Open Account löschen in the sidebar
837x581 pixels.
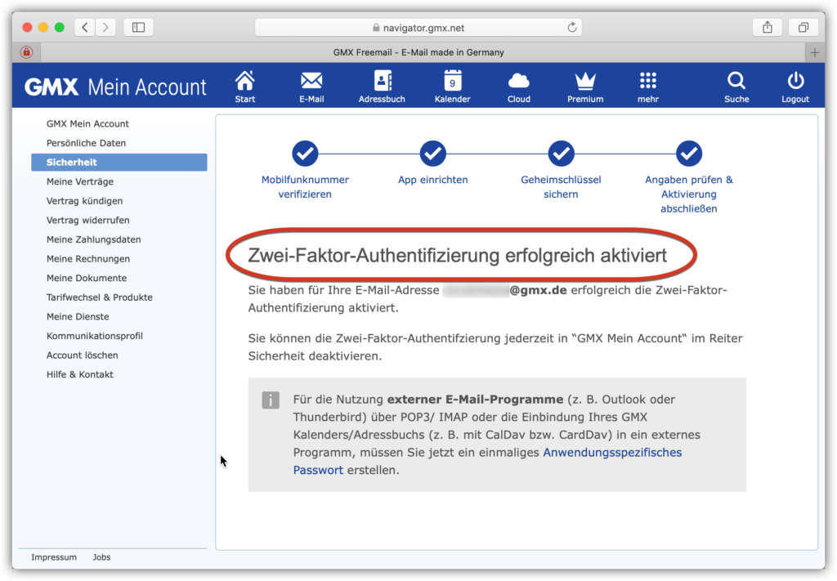point(83,355)
